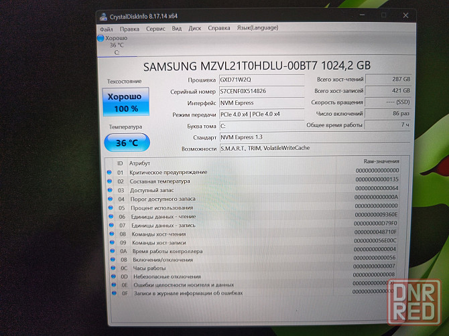
Task: Click the Атрибут column header
Action: [x=139, y=163]
